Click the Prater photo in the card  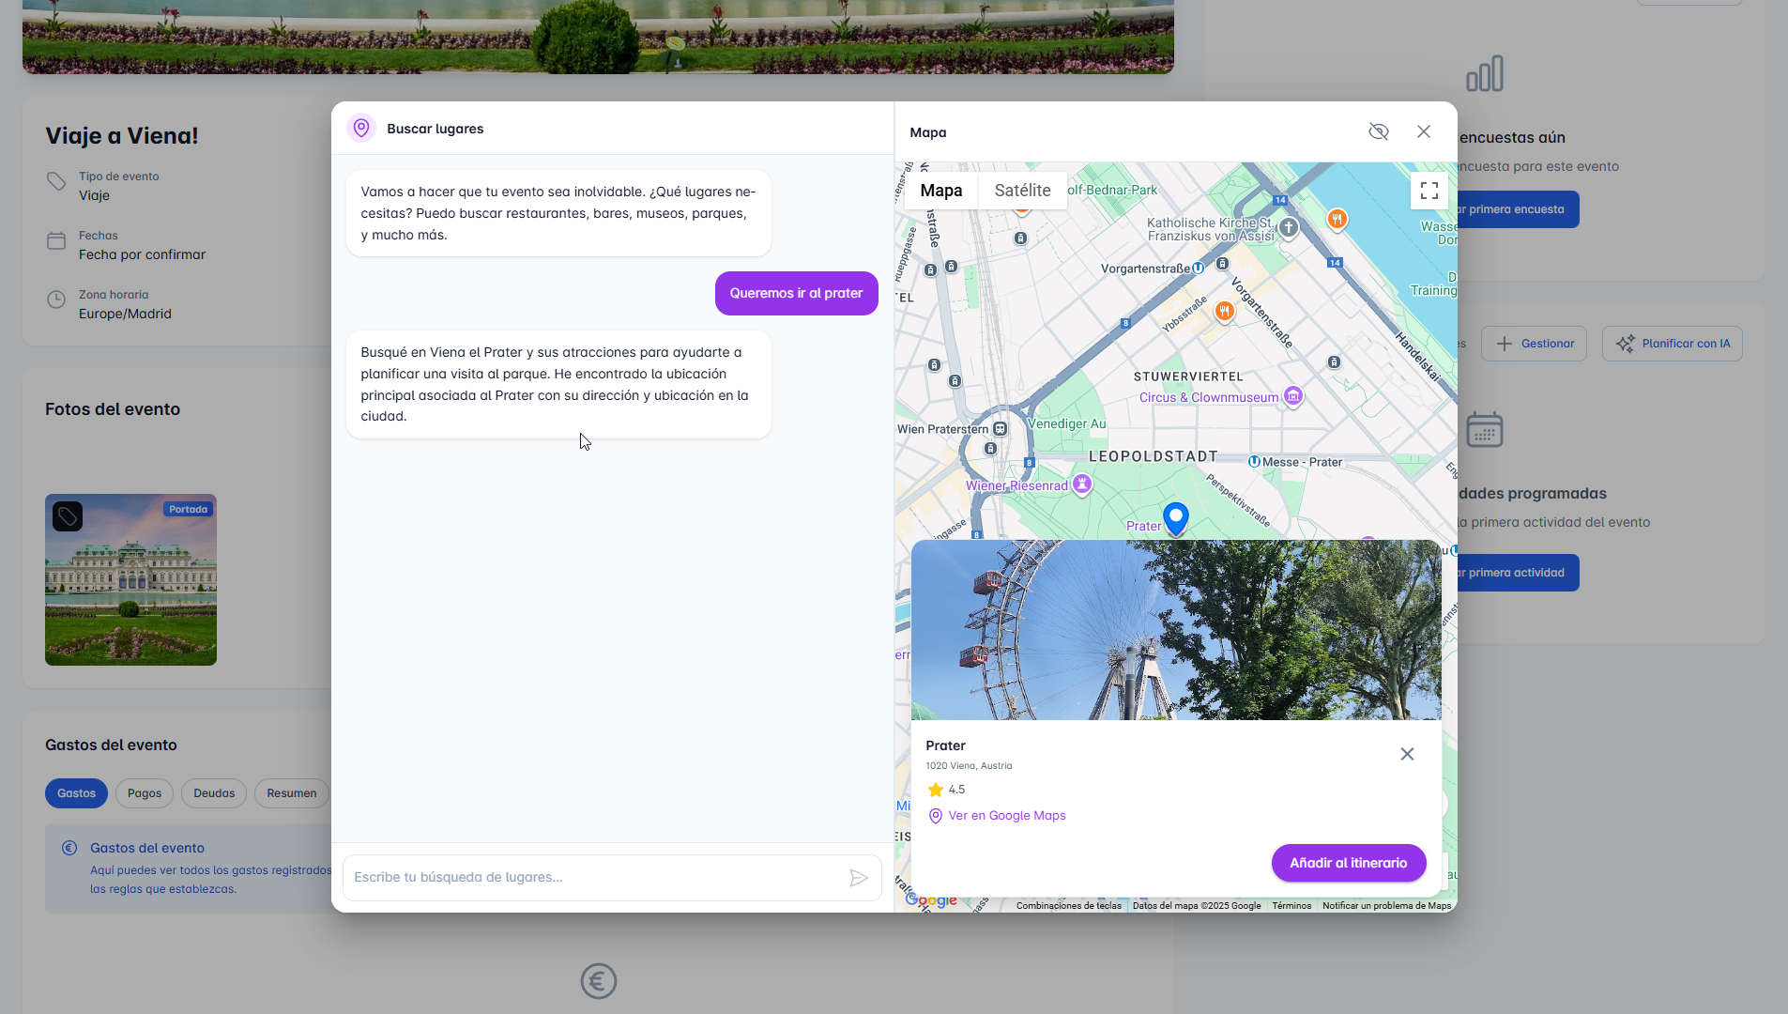coord(1176,630)
